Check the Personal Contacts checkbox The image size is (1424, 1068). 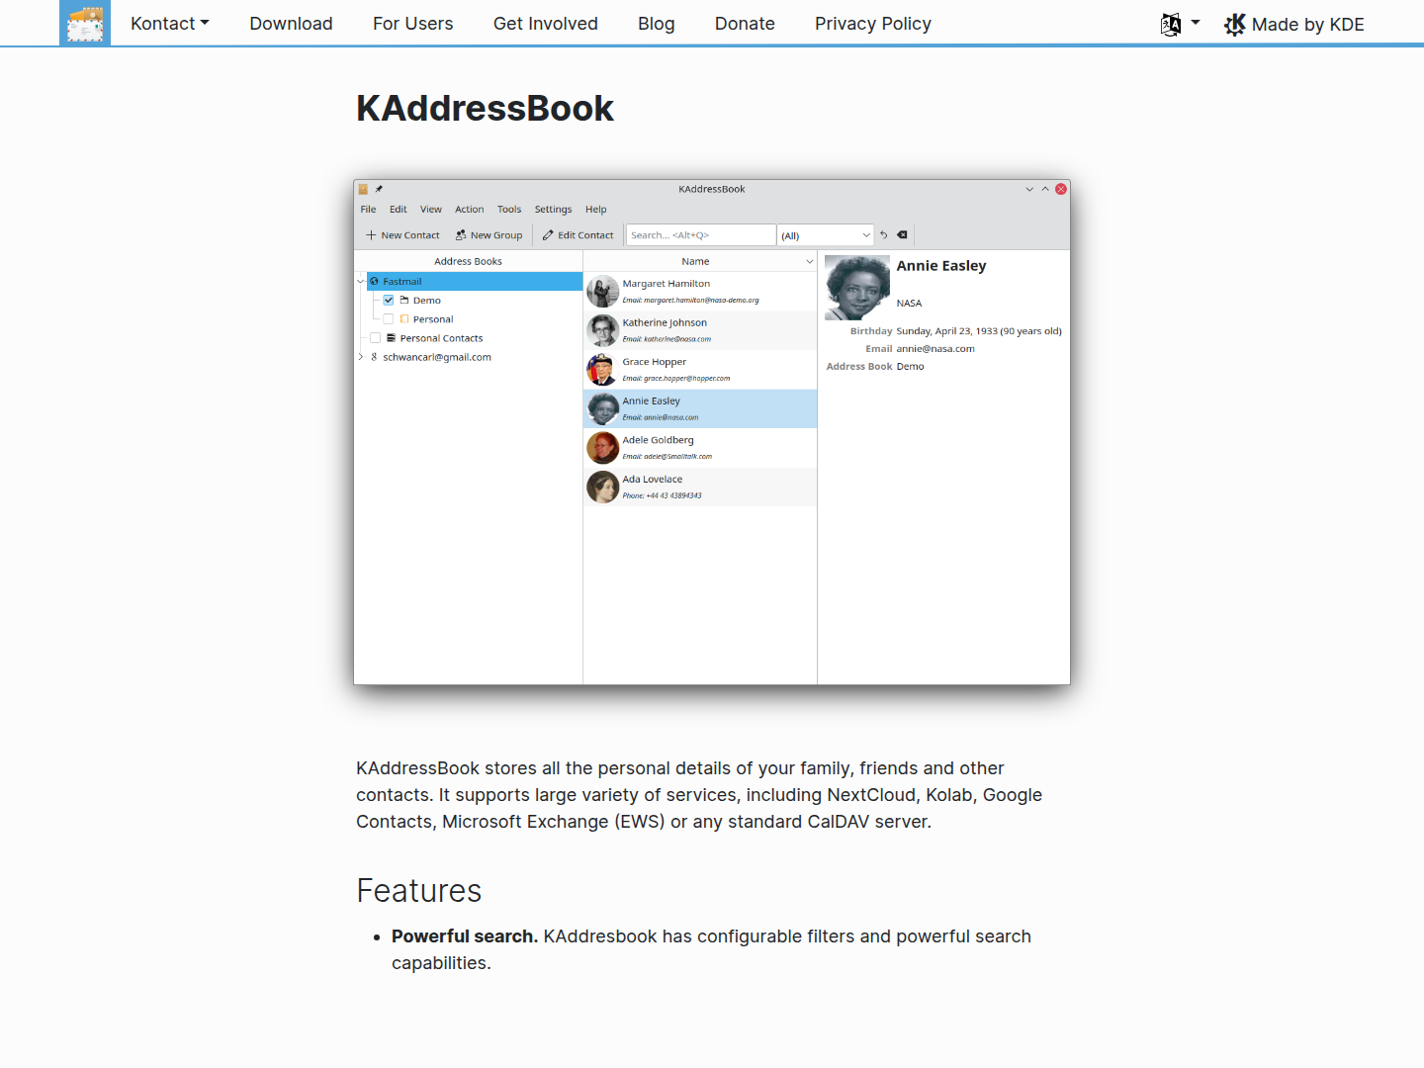pos(376,338)
